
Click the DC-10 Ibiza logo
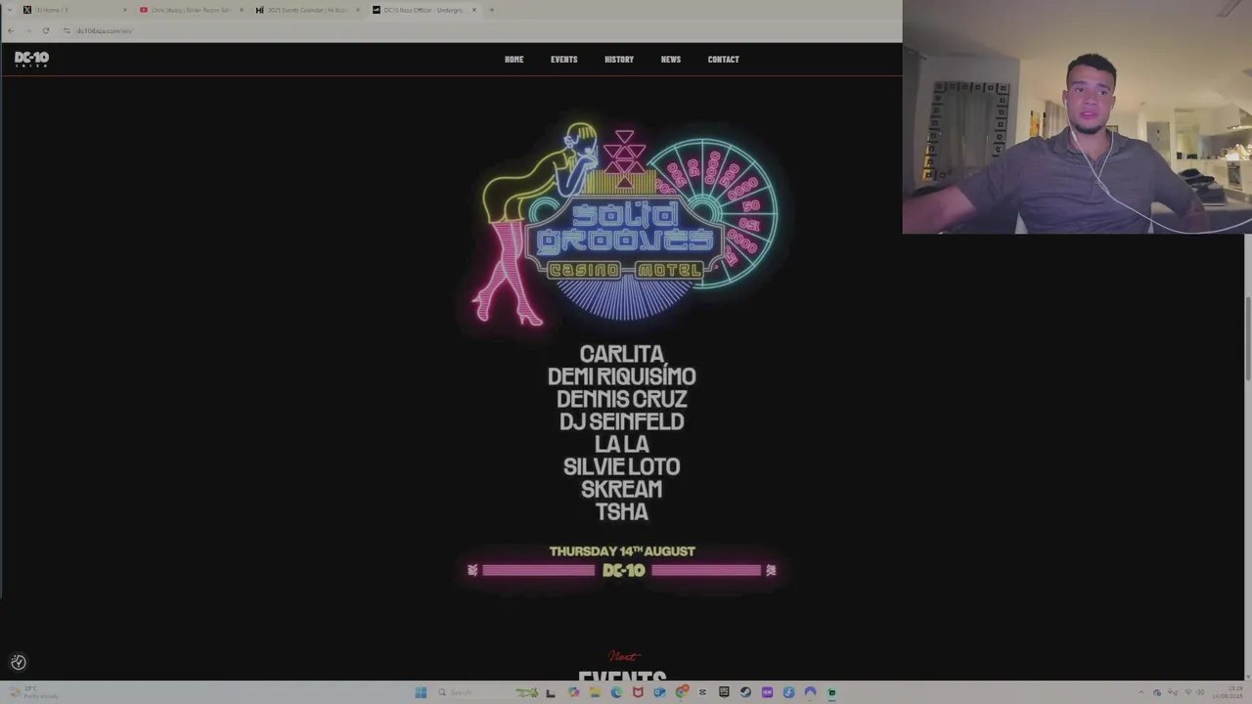(x=31, y=59)
